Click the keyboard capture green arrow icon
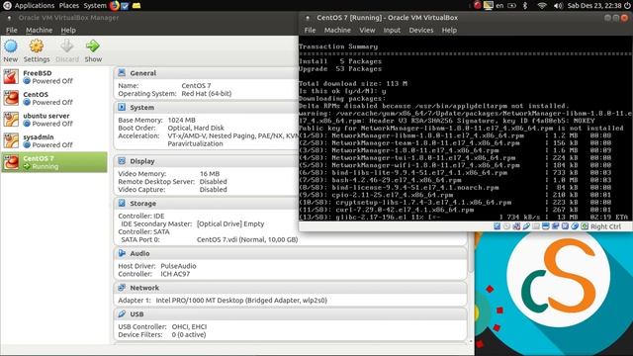Viewport: 633px width, 356px height. [585, 226]
